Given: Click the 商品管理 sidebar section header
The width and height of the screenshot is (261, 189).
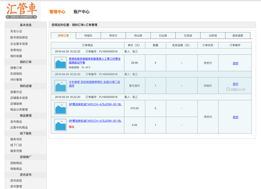Looking at the screenshot, I should 26,116.
